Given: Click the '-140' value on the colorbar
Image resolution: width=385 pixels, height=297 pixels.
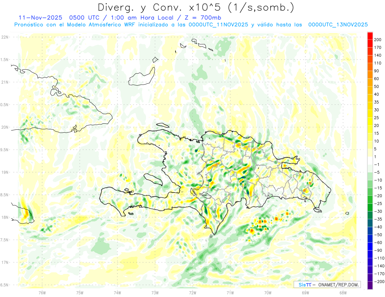Looking at the screenshot, I should pyautogui.click(x=379, y=266).
